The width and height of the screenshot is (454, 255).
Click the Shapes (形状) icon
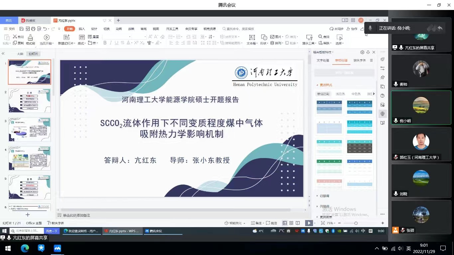264,38
